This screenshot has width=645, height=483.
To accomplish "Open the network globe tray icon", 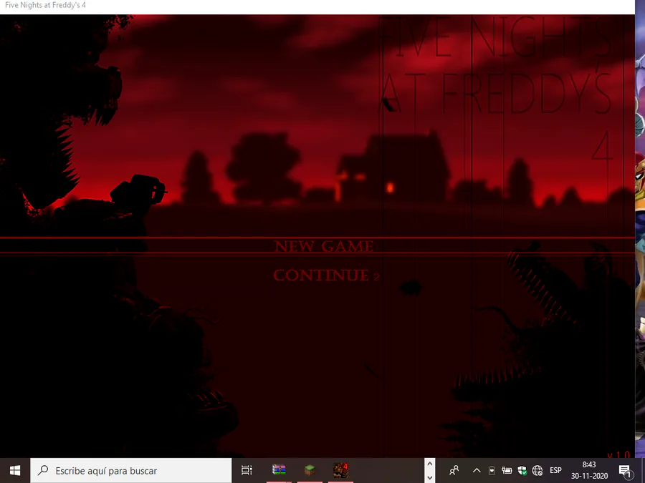I will [537, 470].
